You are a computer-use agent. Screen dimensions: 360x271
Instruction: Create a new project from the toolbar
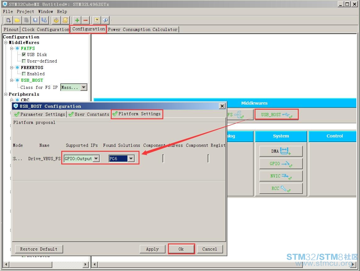[x=8, y=20]
